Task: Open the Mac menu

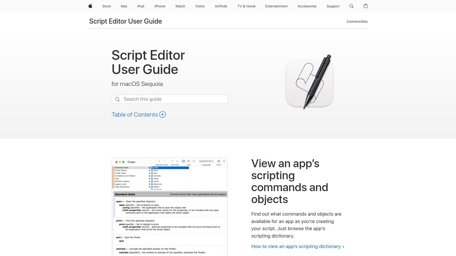Action: click(124, 6)
